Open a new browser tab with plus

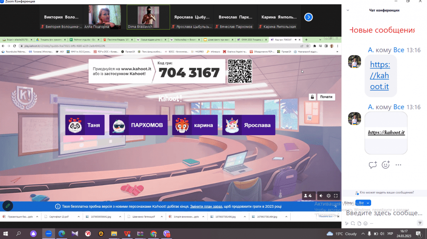point(306,40)
